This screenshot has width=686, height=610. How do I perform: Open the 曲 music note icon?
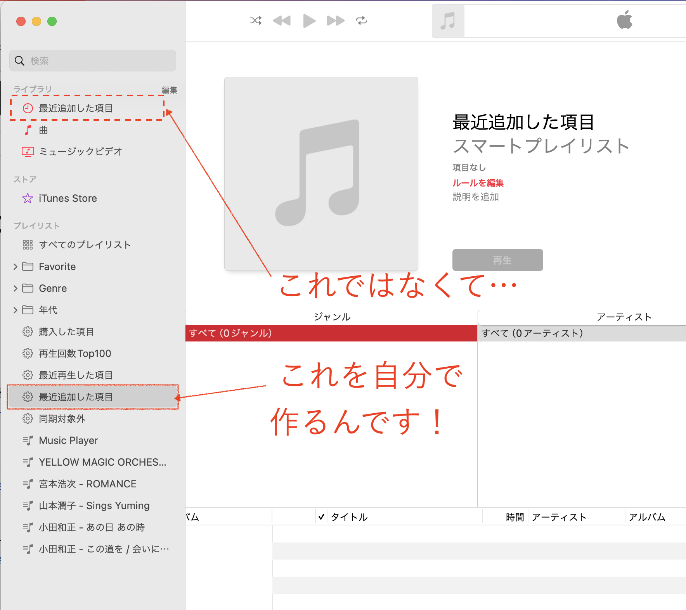pos(28,130)
